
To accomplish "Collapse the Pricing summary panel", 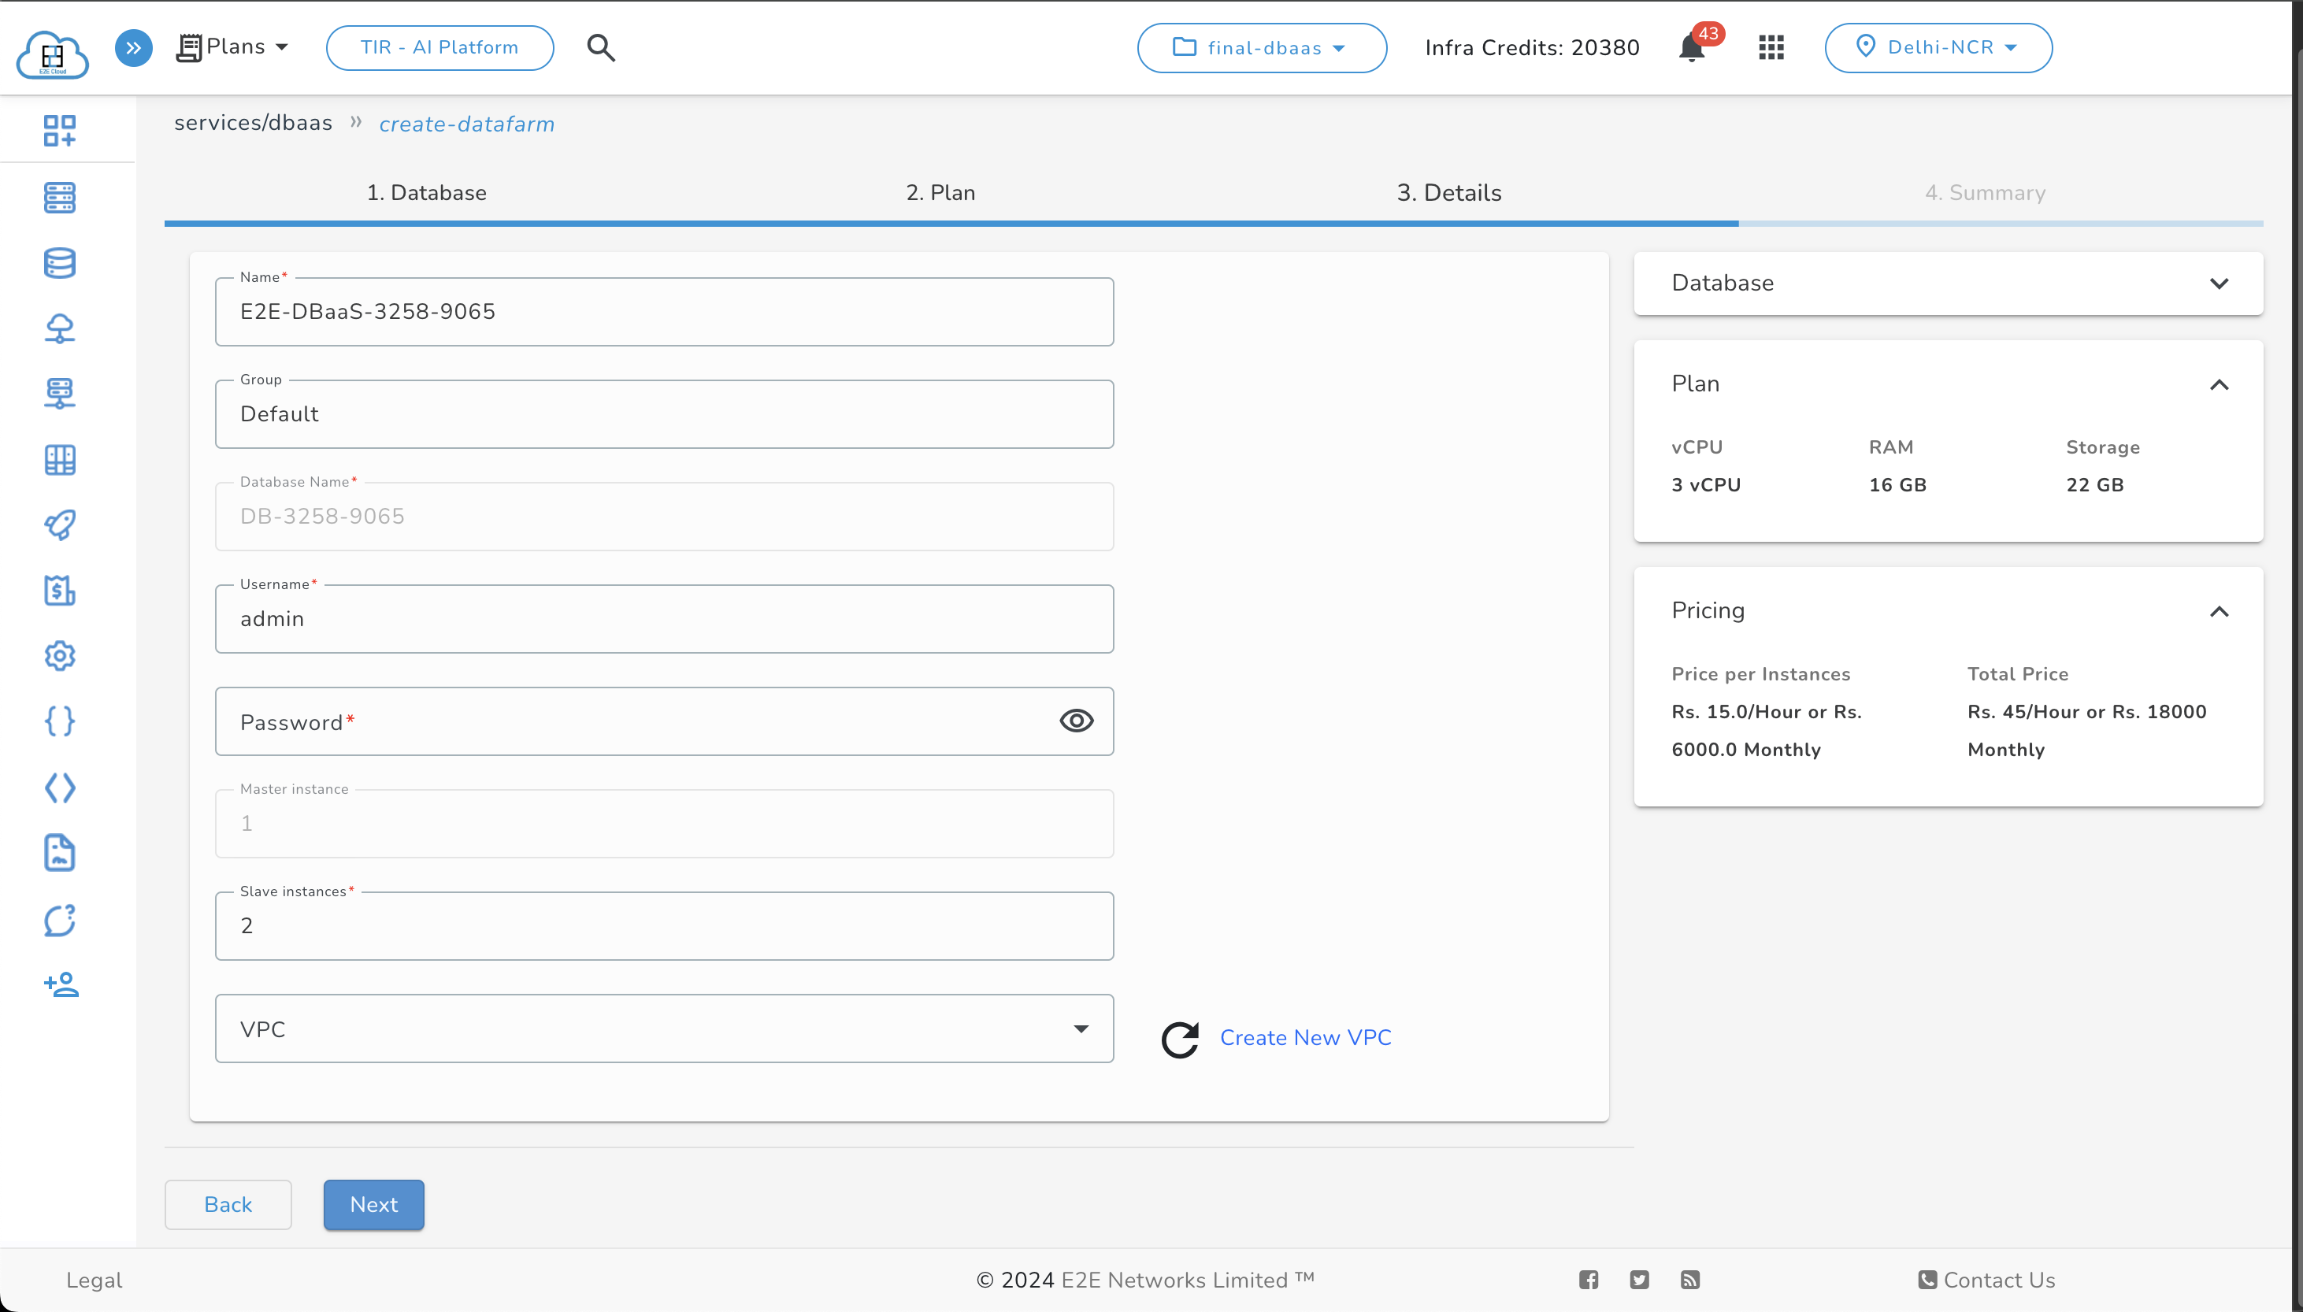I will [x=2218, y=612].
